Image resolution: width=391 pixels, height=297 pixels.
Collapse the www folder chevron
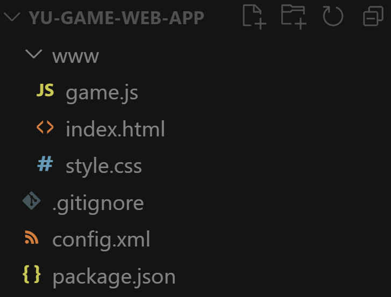34,54
